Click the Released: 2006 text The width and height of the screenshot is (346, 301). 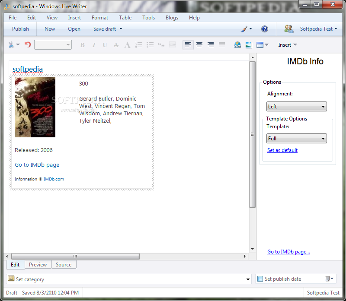[34, 150]
